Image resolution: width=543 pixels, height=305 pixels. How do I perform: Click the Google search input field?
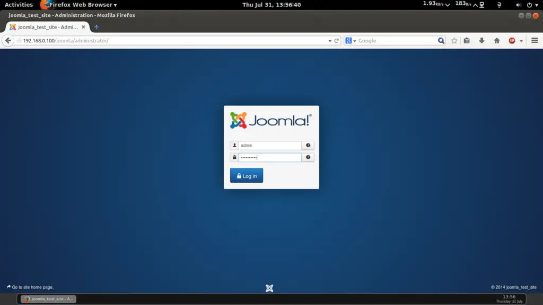point(397,40)
